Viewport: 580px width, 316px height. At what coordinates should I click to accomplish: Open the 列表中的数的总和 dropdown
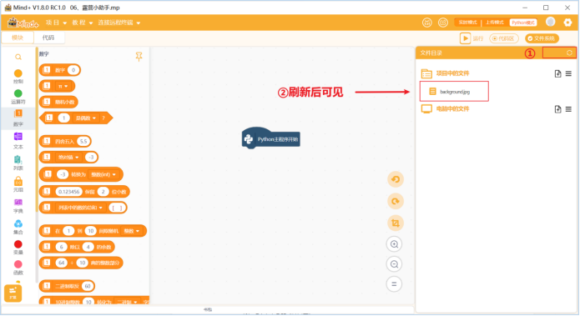(81, 208)
